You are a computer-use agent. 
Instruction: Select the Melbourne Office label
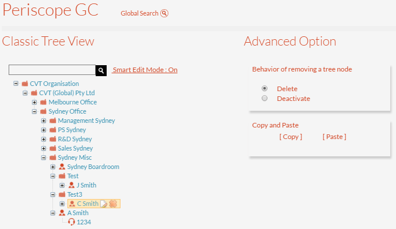point(73,102)
